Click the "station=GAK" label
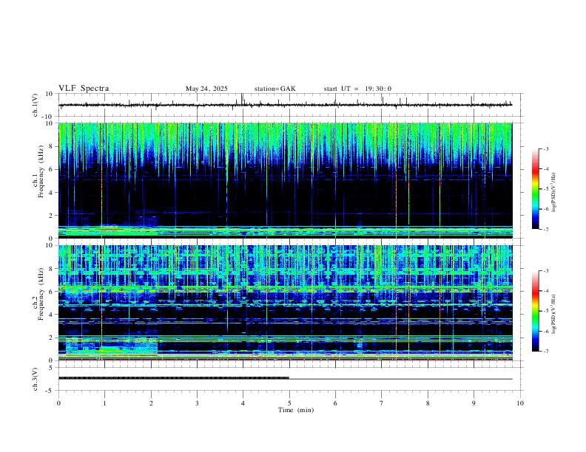 [275, 89]
